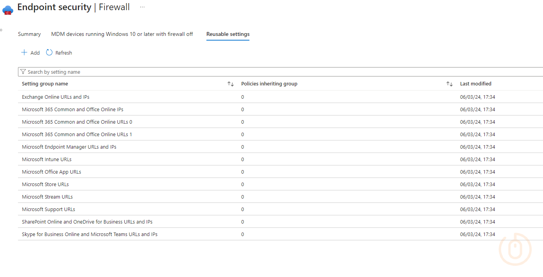The width and height of the screenshot is (543, 277).
Task: Click the Endpoint security cloud icon
Action: pos(8,9)
